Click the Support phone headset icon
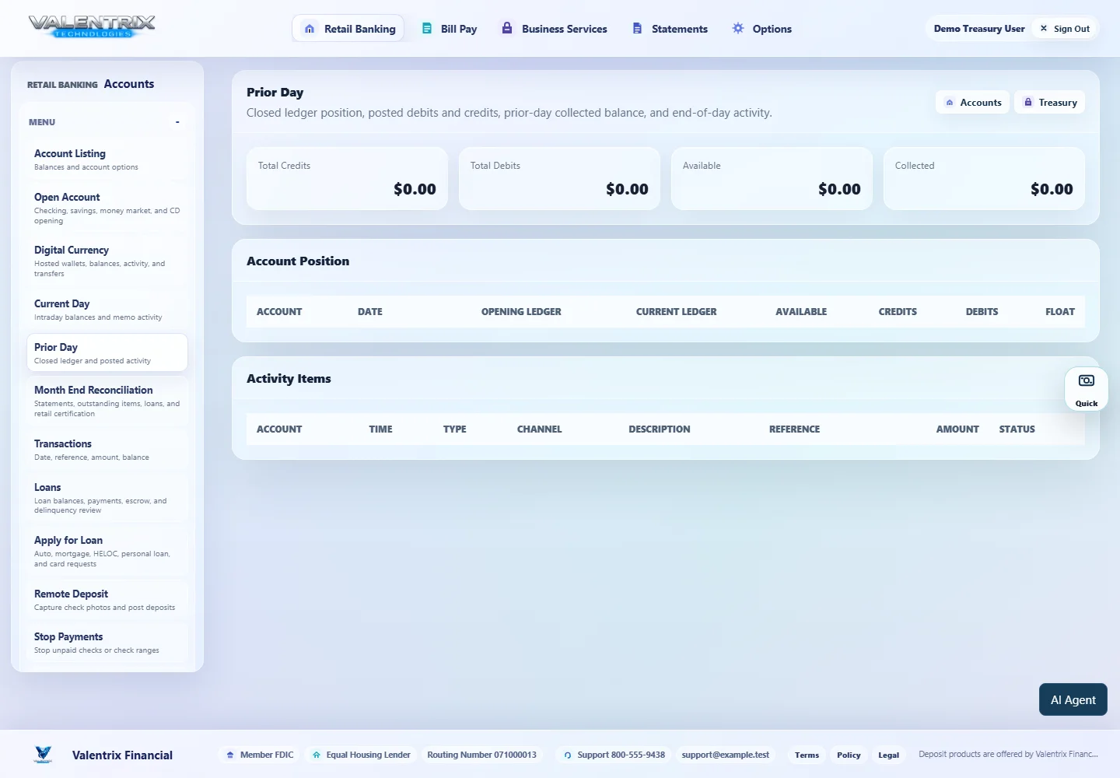Viewport: 1120px width, 778px height. tap(568, 755)
